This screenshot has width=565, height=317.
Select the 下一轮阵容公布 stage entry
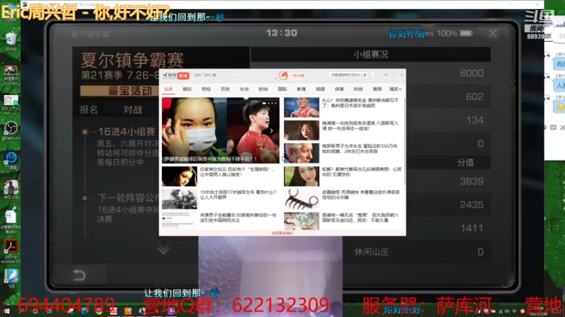pos(128,198)
